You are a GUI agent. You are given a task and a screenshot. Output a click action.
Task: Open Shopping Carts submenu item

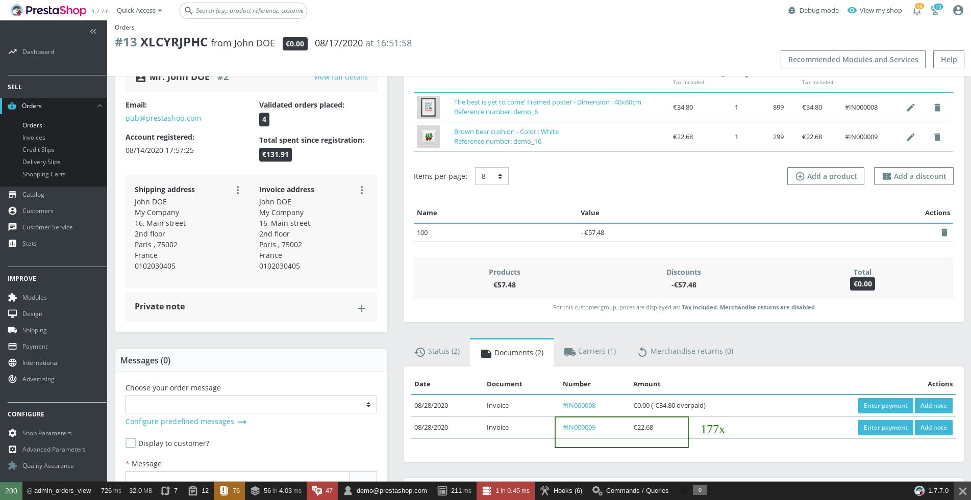point(44,174)
